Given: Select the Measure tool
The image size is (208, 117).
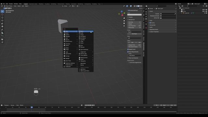Looking at the screenshot, I should [x=2, y=33].
